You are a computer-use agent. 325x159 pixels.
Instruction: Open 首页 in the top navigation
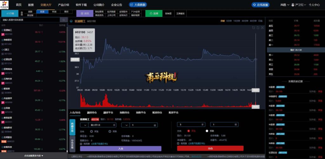pos(19,5)
